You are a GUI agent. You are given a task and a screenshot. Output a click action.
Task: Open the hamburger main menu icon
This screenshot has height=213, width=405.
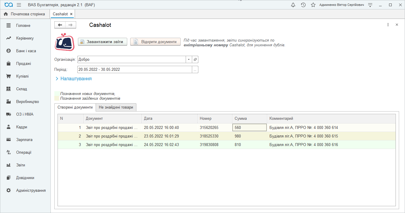click(x=19, y=5)
